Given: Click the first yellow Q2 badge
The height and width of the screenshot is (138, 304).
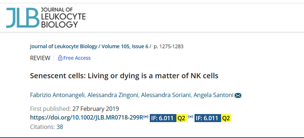Looking at the screenshot, I should click(x=182, y=118).
